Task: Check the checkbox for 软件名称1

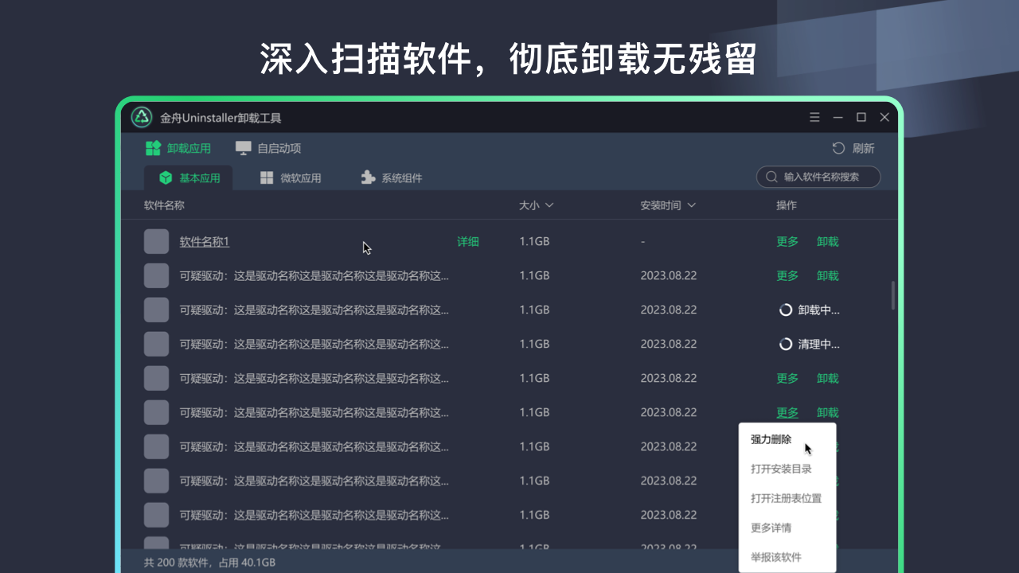Action: click(x=156, y=241)
